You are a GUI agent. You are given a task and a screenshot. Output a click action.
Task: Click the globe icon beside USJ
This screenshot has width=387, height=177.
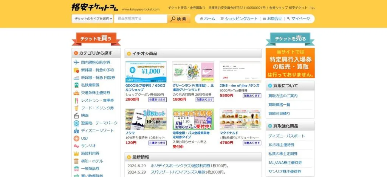(76, 138)
